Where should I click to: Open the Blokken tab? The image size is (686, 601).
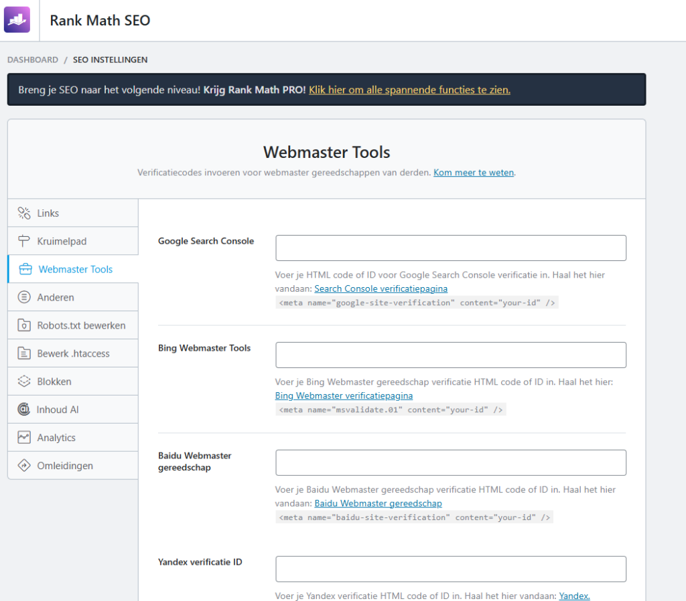73,381
